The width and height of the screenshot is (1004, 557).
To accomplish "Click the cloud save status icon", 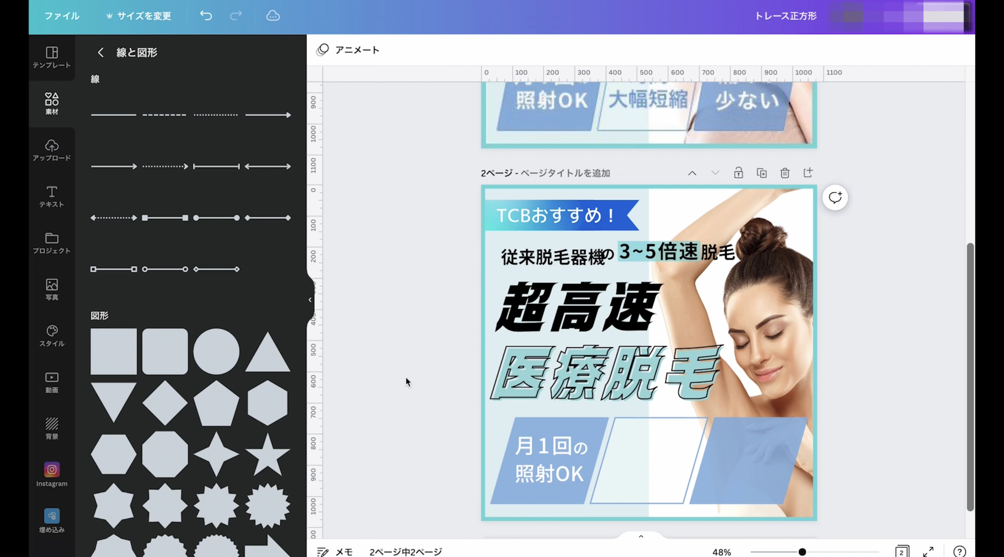I will click(273, 16).
